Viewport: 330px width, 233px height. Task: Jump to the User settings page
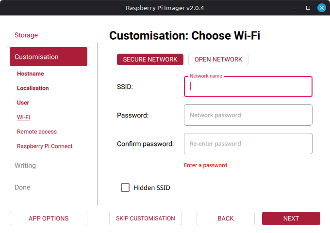tap(23, 103)
